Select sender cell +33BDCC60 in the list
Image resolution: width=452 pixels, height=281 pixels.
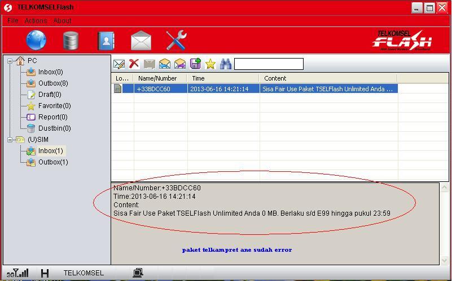pos(161,89)
